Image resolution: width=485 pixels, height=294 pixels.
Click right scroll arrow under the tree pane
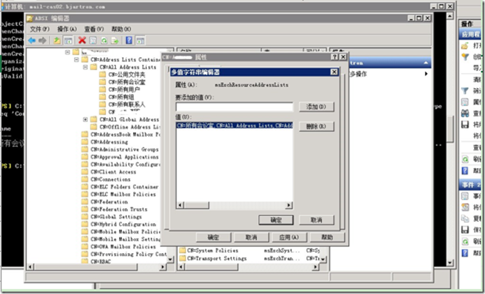[x=163, y=267]
